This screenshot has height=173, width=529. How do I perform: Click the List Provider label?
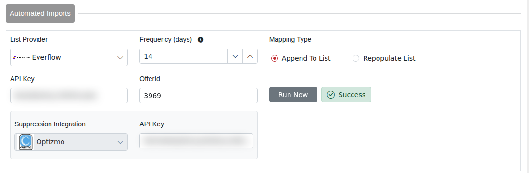29,39
